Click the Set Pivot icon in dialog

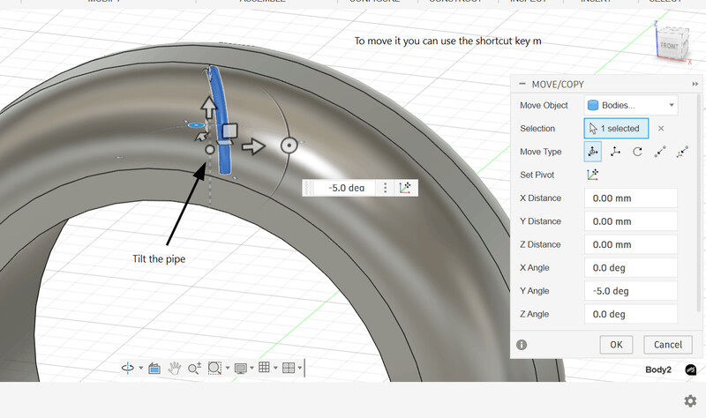point(592,175)
